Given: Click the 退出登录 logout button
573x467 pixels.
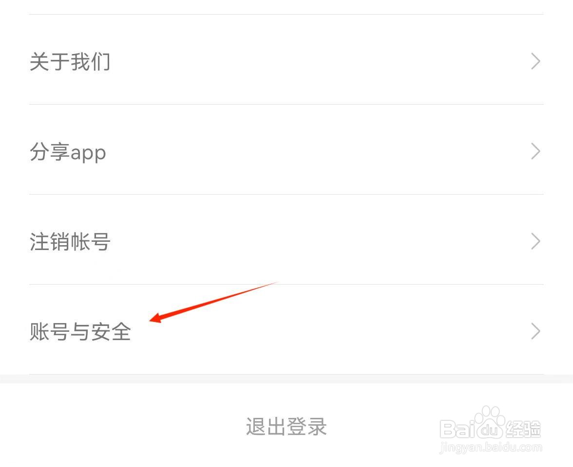Looking at the screenshot, I should 286,426.
